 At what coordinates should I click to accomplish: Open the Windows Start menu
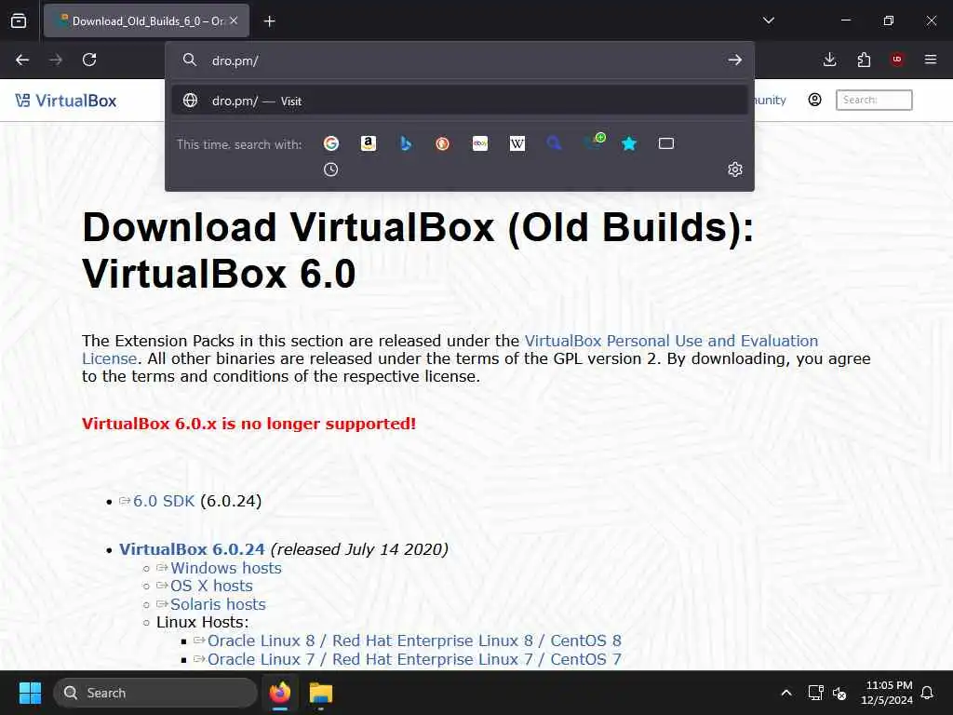[30, 693]
